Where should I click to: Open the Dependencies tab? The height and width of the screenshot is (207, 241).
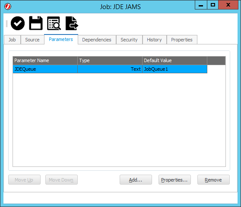[97, 40]
